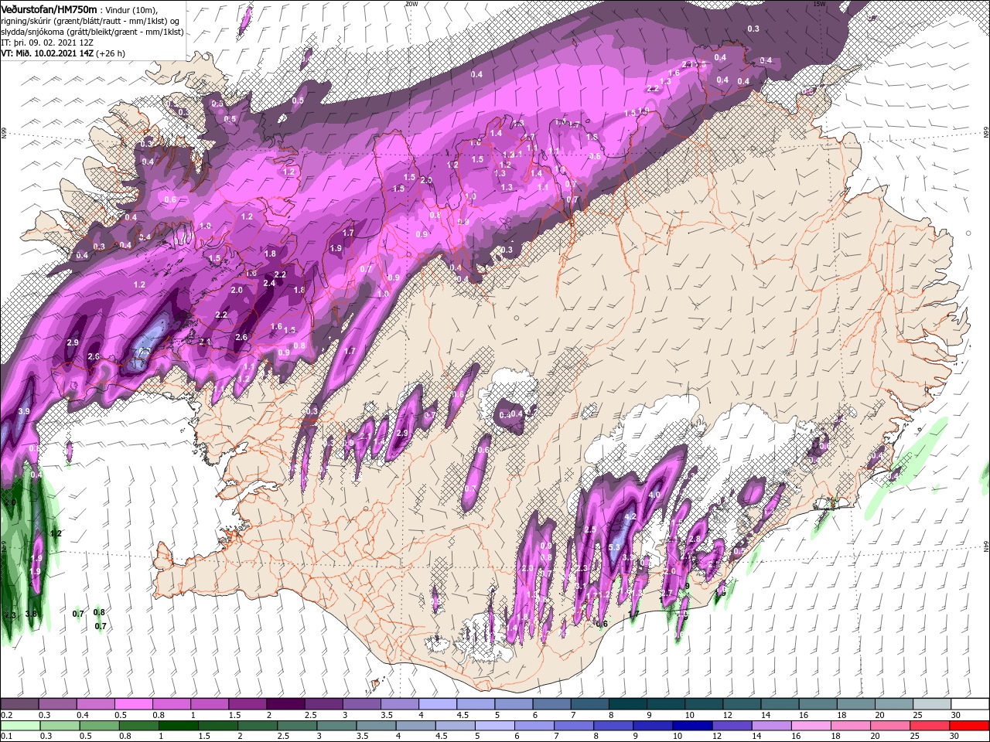Pick the darkest green rain swatch between 1 and 1.5
Viewport: 990px width, 742px height.
pos(178,726)
